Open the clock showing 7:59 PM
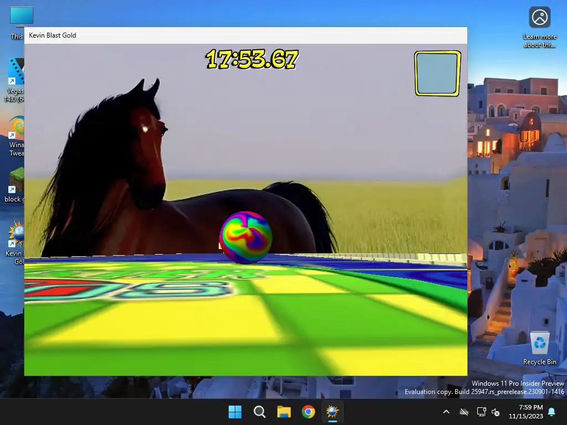This screenshot has height=425, width=567. click(x=526, y=412)
